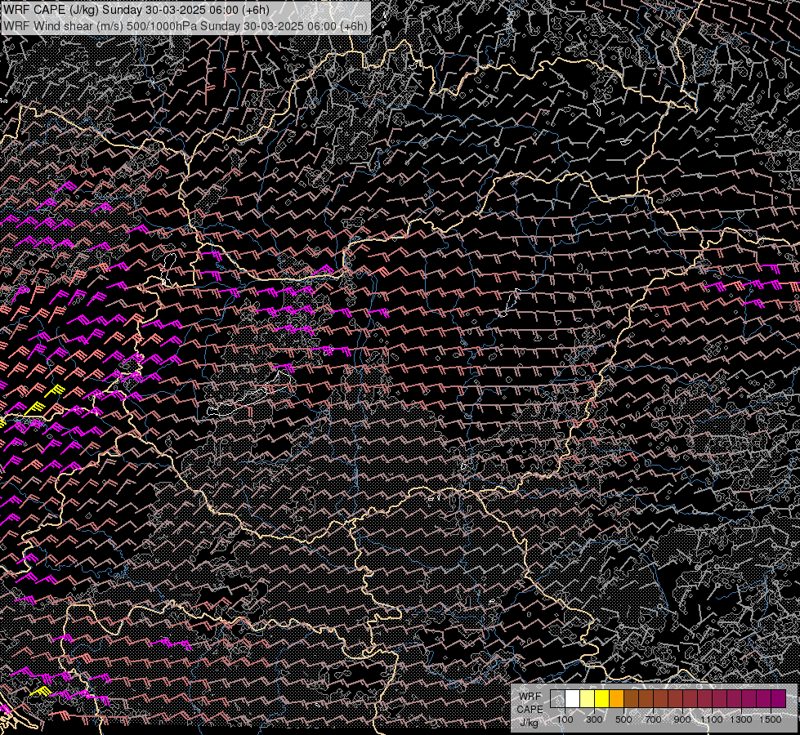Click the '500' legend value
This screenshot has height=735, width=800.
pos(623,719)
